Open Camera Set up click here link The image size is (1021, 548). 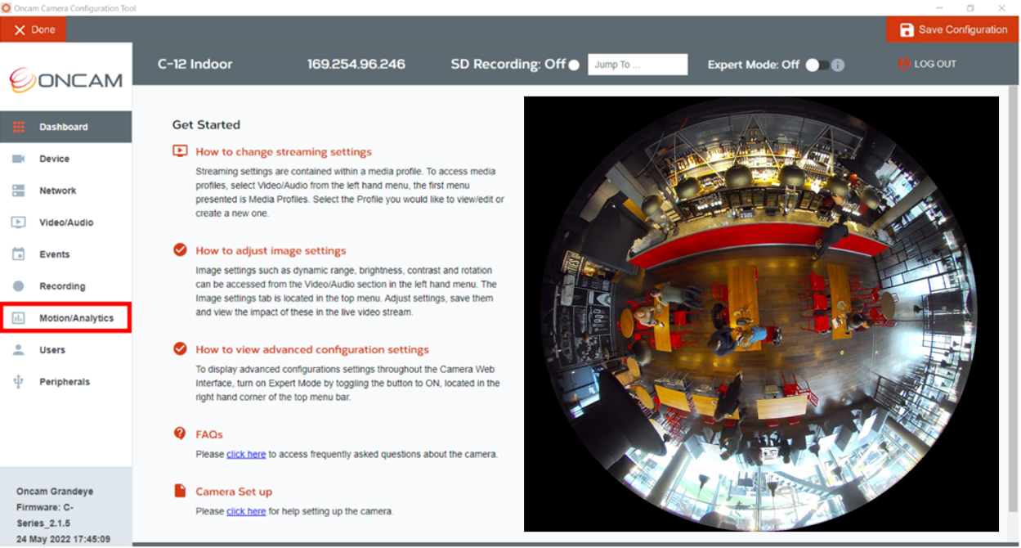tap(246, 511)
